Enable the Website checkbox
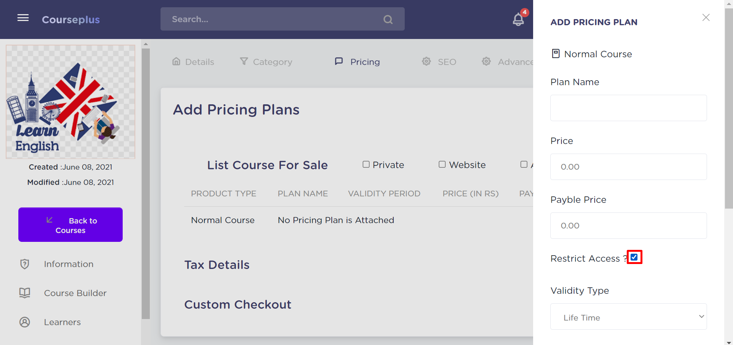733x345 pixels. [x=442, y=165]
